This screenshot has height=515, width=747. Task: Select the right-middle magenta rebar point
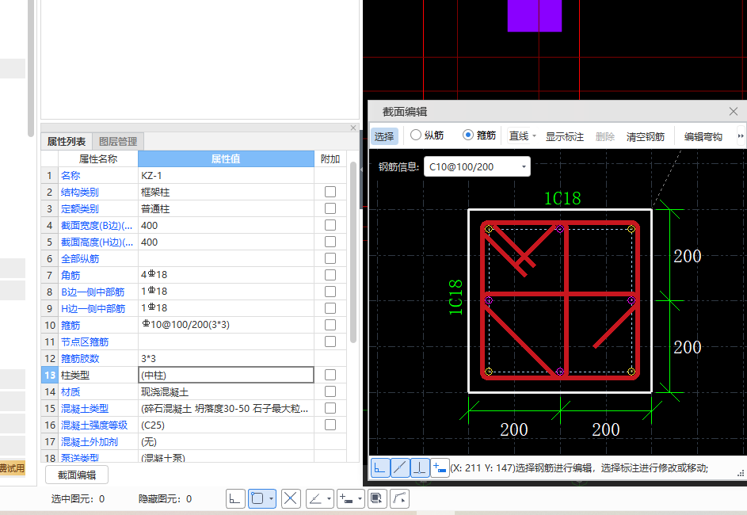(x=631, y=300)
